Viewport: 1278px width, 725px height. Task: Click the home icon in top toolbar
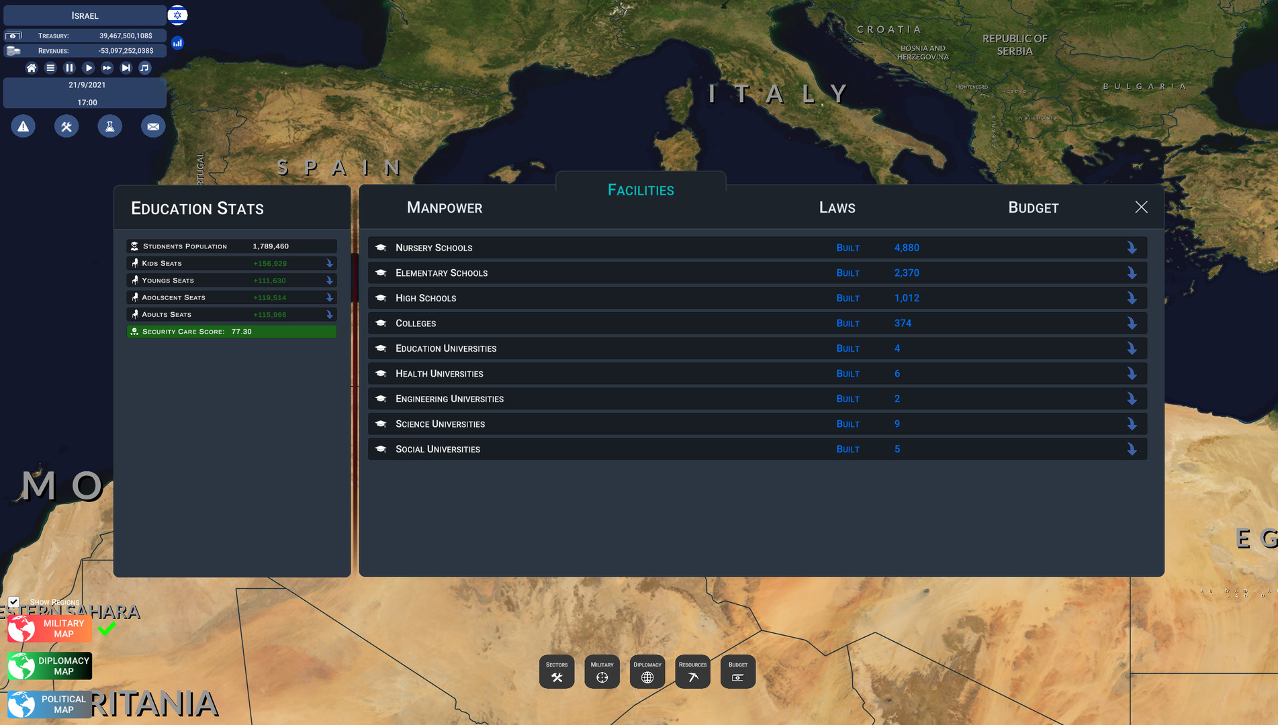tap(31, 68)
